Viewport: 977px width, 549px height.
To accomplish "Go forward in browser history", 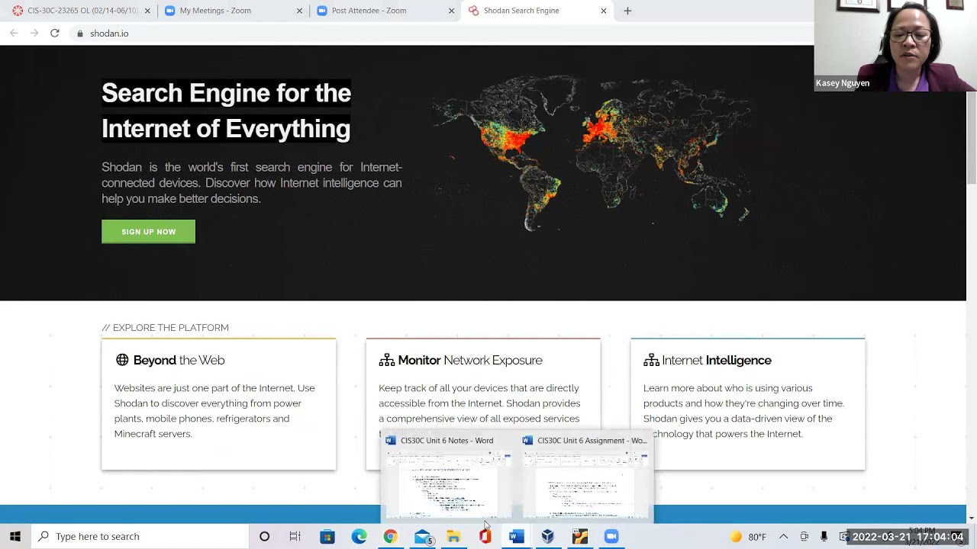I will (34, 34).
